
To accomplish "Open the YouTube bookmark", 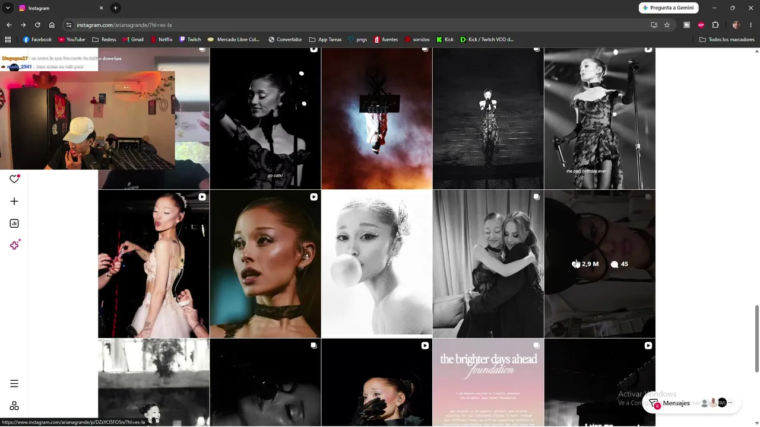I will (72, 39).
